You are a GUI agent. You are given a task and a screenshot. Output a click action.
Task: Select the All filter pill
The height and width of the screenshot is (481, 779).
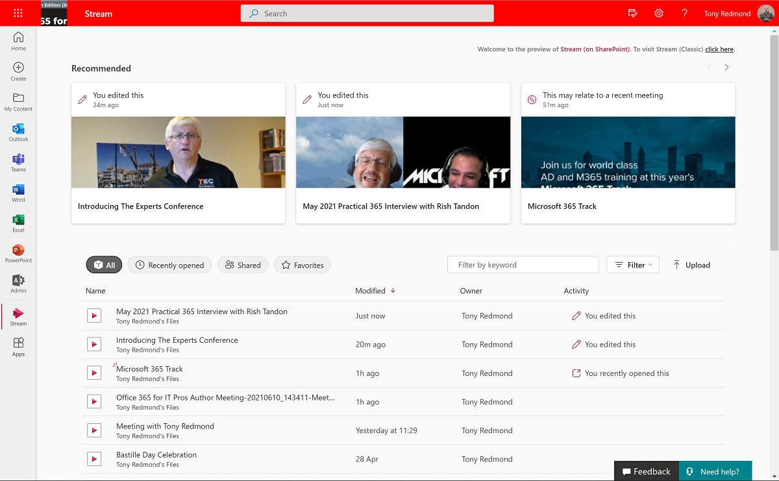[x=104, y=265]
